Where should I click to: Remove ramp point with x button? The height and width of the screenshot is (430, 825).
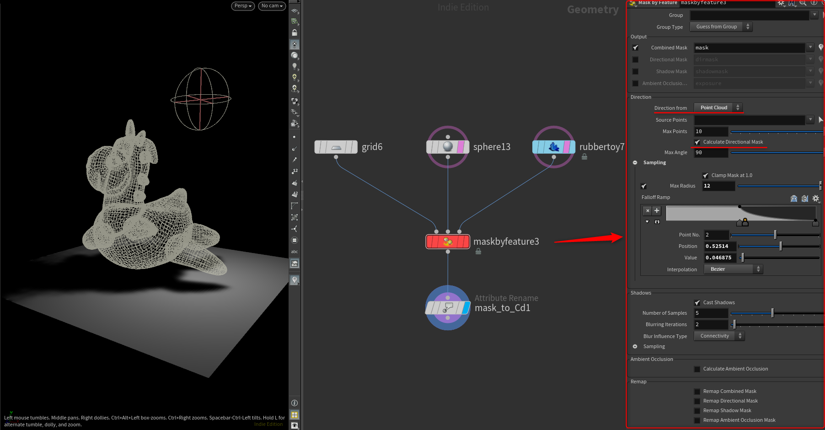[648, 211]
